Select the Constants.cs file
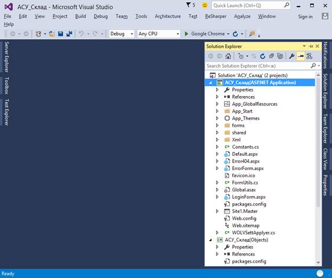This screenshot has height=278, width=332. 245,147
